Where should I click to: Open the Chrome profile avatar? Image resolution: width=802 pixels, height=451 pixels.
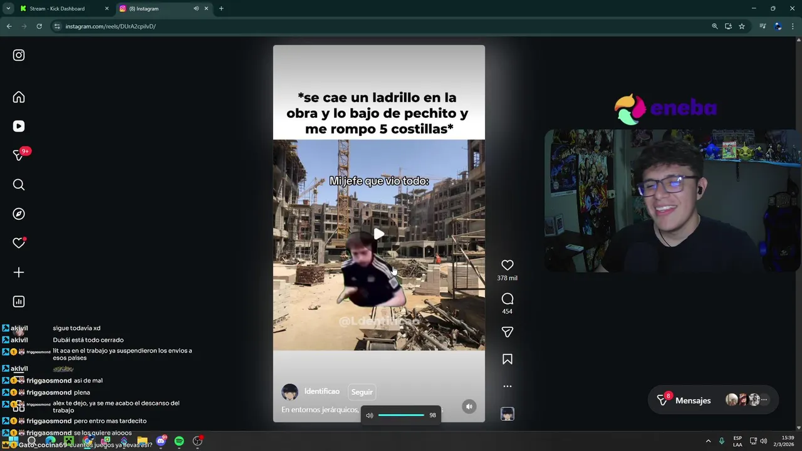778,26
